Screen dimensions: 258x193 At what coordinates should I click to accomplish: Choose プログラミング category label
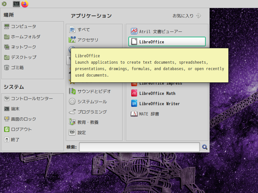pyautogui.click(x=92, y=112)
